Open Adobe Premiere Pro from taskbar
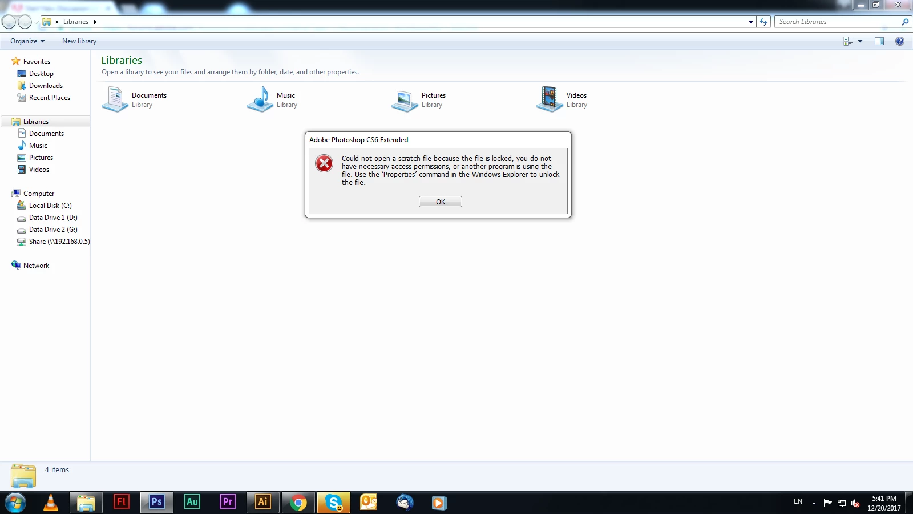This screenshot has height=514, width=913. pyautogui.click(x=228, y=502)
